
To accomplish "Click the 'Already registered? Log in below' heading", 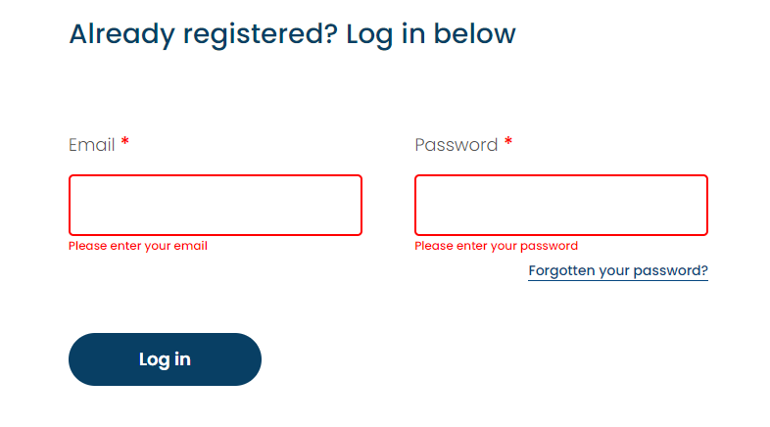I will (292, 34).
